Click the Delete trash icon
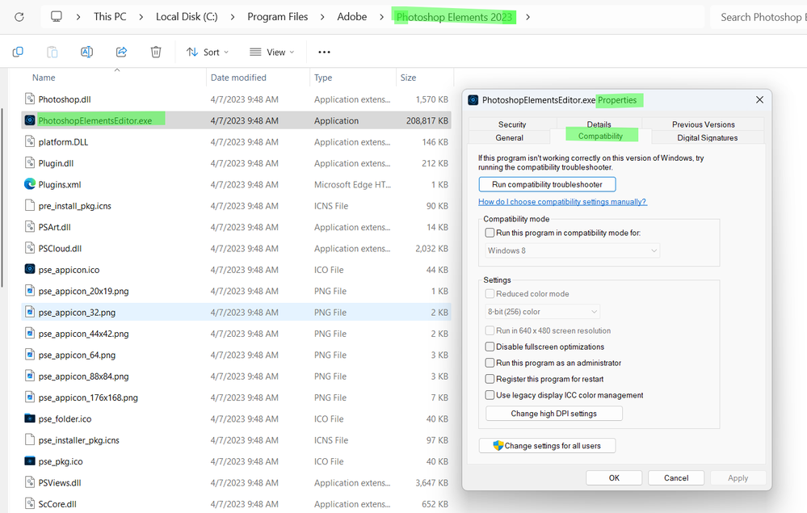The image size is (807, 513). point(156,52)
